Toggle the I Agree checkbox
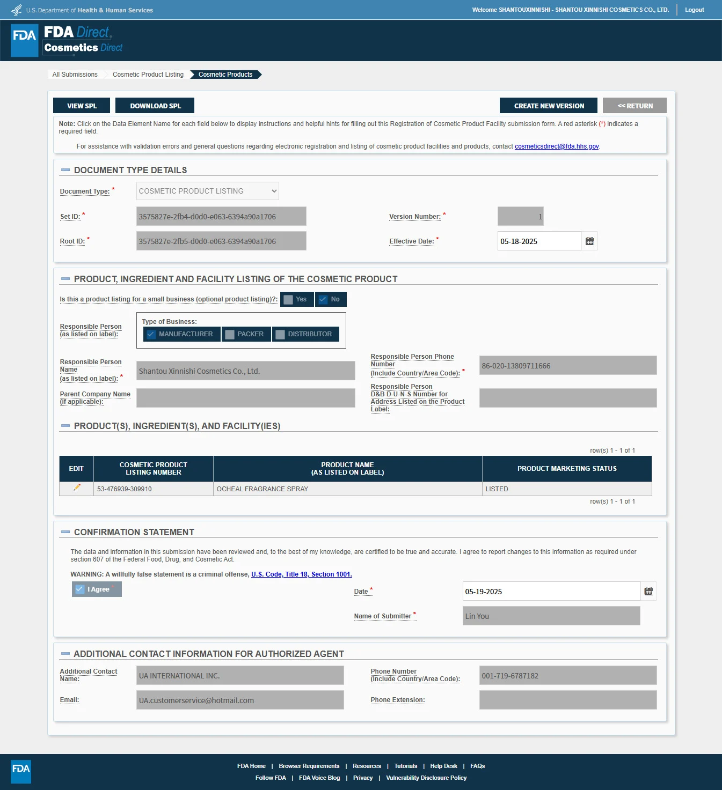This screenshot has height=790, width=722. click(79, 589)
